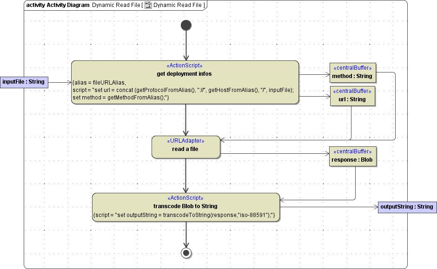
Task: Click the «ActionScript» stereotype on transcode action
Action: (186, 197)
